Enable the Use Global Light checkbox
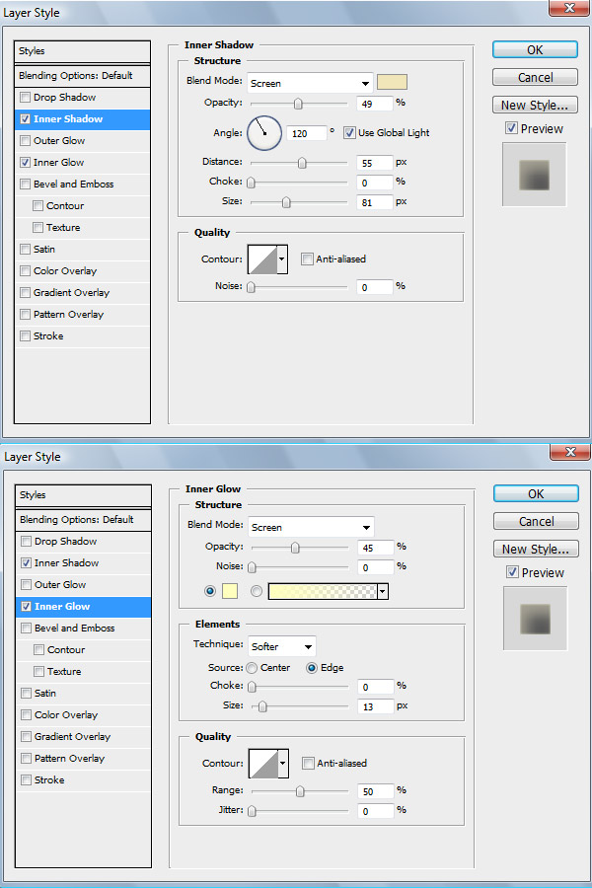The image size is (592, 888). 349,132
